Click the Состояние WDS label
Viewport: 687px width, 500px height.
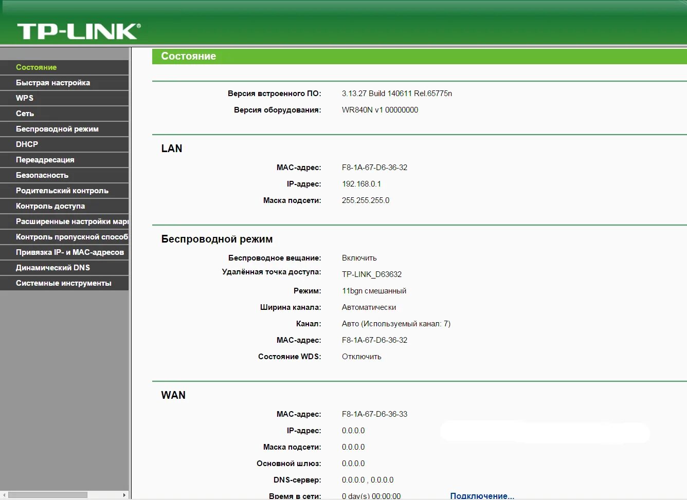pos(290,357)
